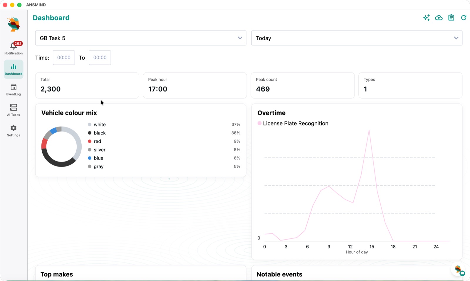Click the 9% red percentage value

[x=237, y=141]
